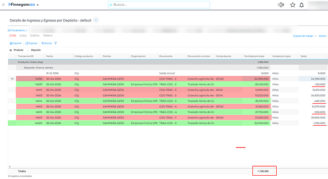
Task: Click quantity -32,030.000 cell
Action: [x=256, y=123]
